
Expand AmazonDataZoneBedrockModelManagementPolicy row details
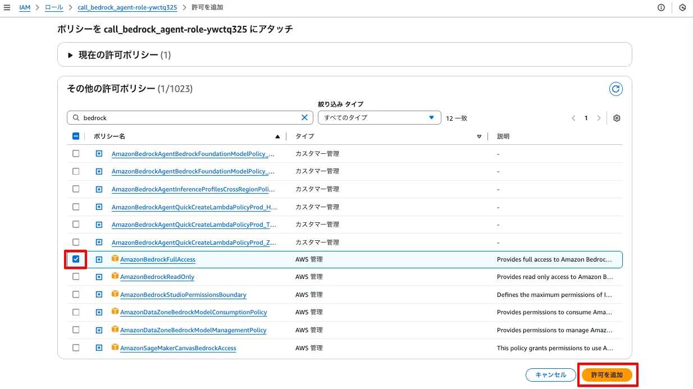coord(99,330)
